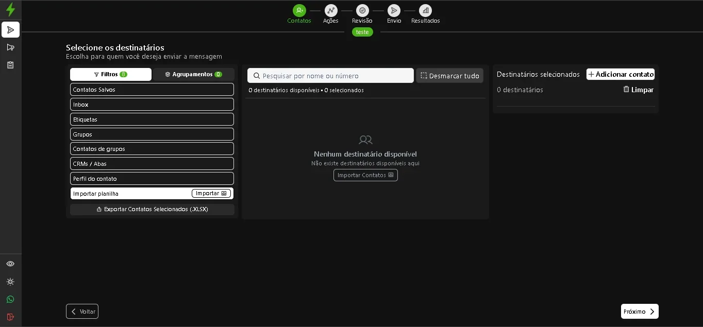Click the green teste badge
The height and width of the screenshot is (327, 703).
362,32
